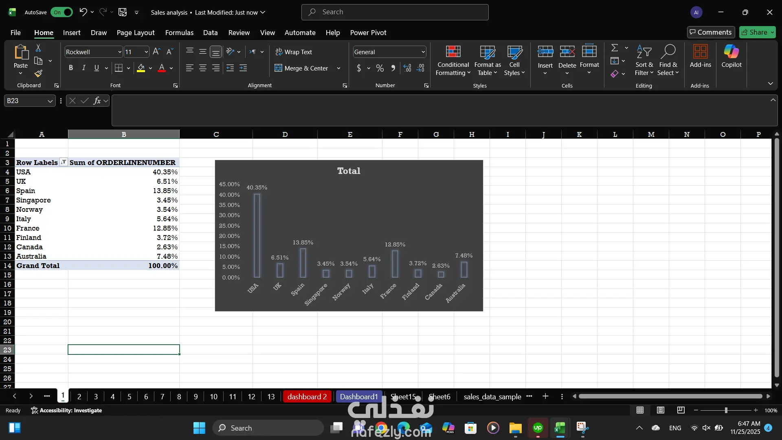
Task: Open the Row Labels filter dropdown
Action: click(64, 162)
